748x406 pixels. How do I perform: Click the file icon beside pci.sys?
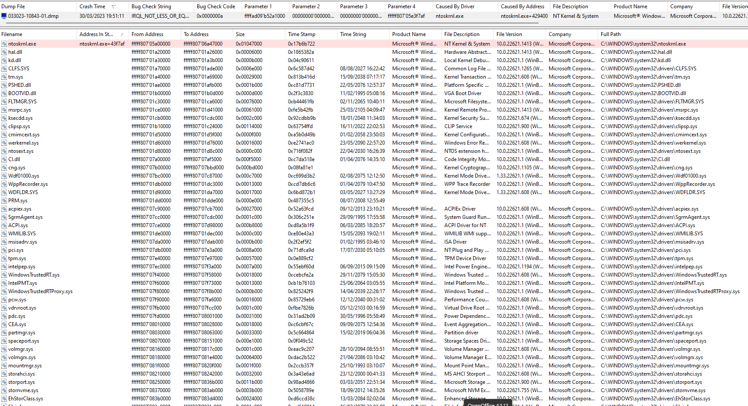click(4, 250)
